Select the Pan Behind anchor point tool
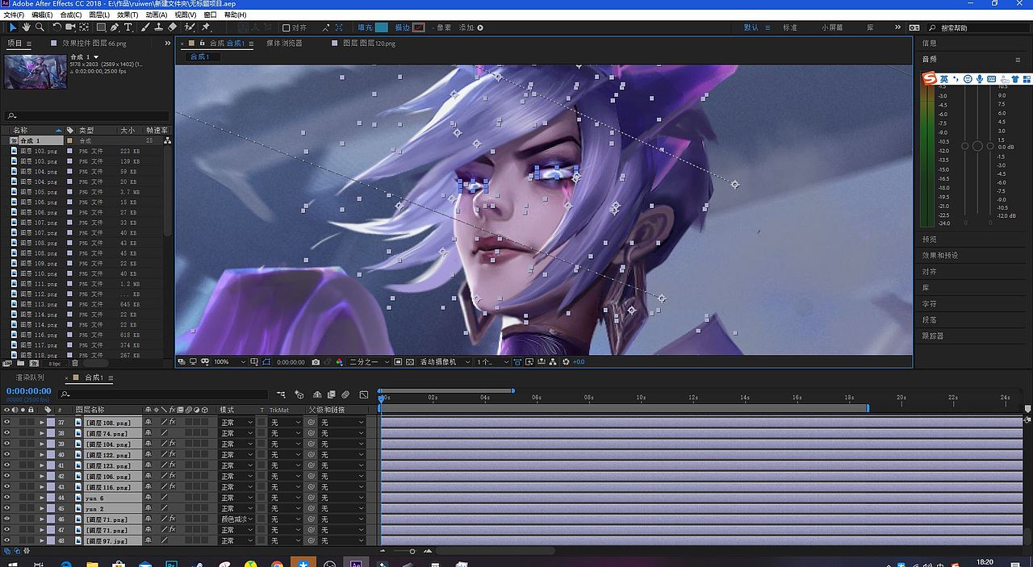The height and width of the screenshot is (567, 1033). click(84, 27)
